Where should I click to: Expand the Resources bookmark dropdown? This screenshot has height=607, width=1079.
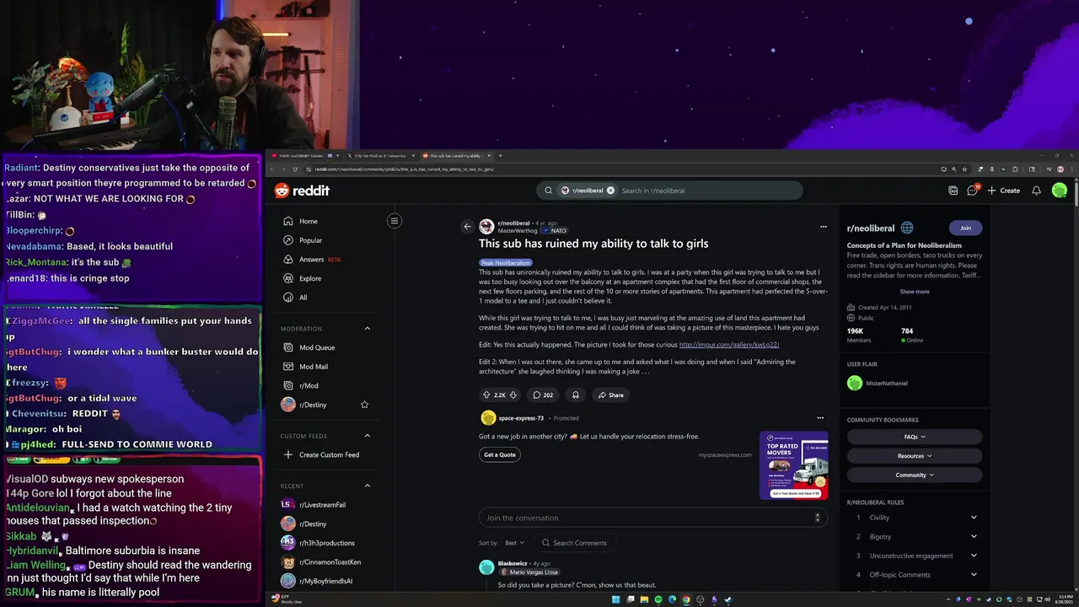pos(915,456)
